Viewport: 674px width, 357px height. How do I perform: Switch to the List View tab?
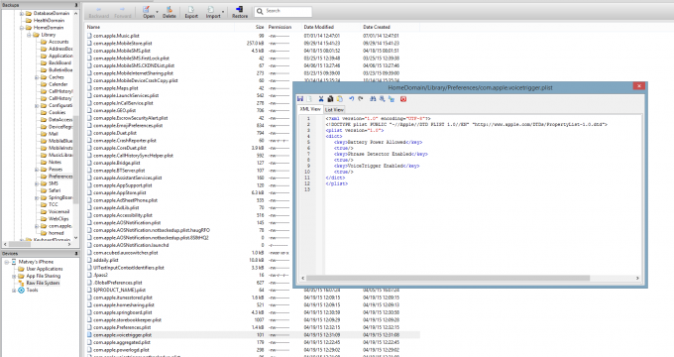[x=334, y=110]
